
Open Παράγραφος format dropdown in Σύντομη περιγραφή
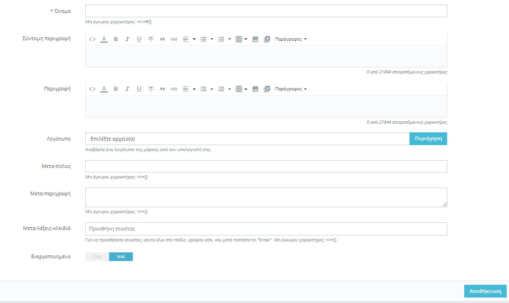(290, 39)
